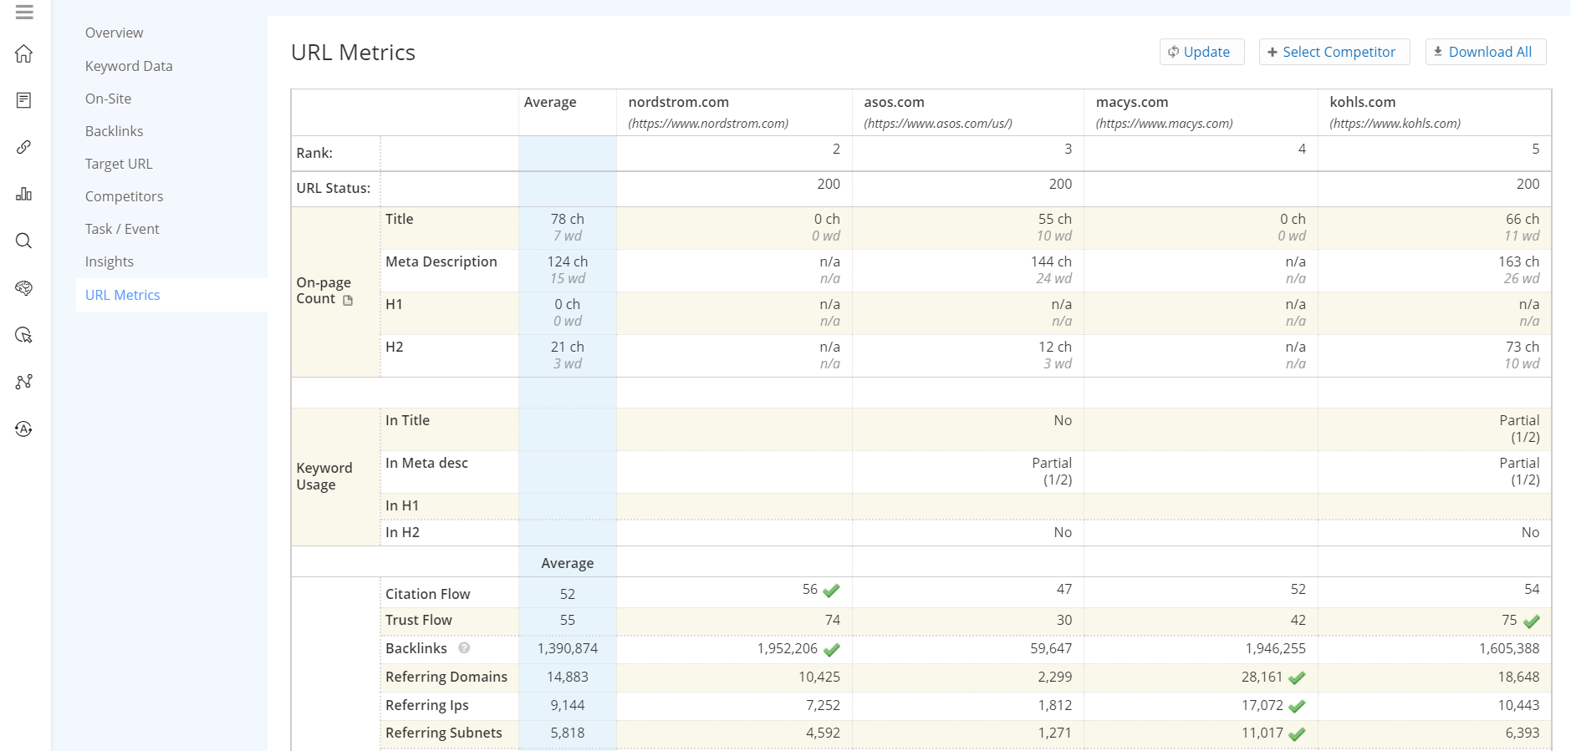Open the connected nodes graph icon
The width and height of the screenshot is (1571, 751).
pyautogui.click(x=24, y=382)
